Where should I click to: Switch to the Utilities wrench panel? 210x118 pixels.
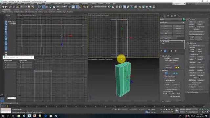click(178, 16)
